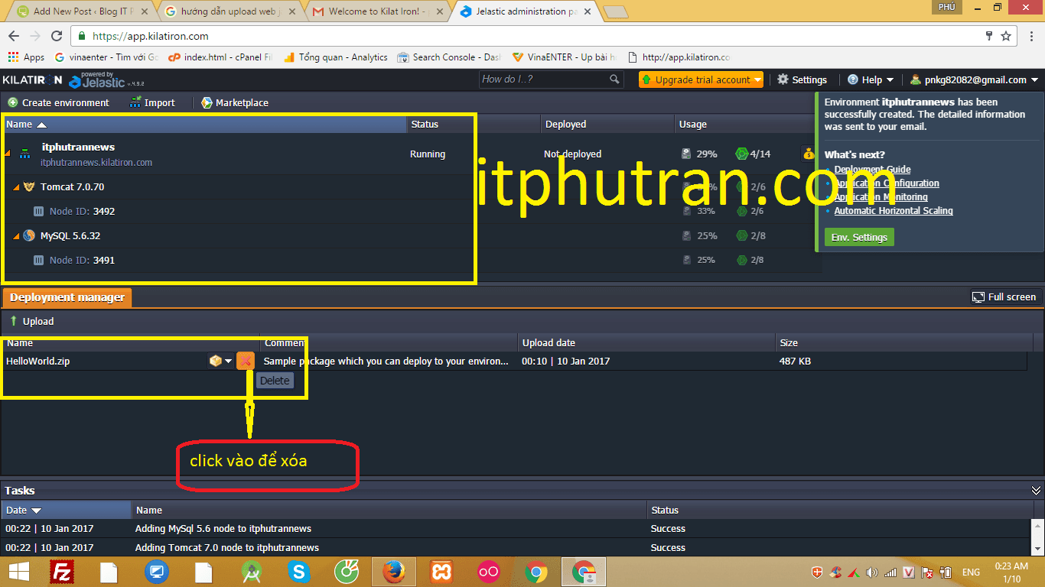This screenshot has height=587, width=1045.
Task: Open Skype from the taskbar
Action: coord(299,572)
